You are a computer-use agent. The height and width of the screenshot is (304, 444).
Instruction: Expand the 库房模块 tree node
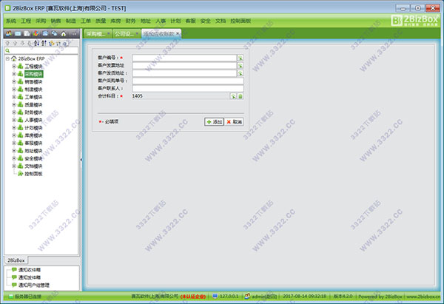tap(14, 135)
